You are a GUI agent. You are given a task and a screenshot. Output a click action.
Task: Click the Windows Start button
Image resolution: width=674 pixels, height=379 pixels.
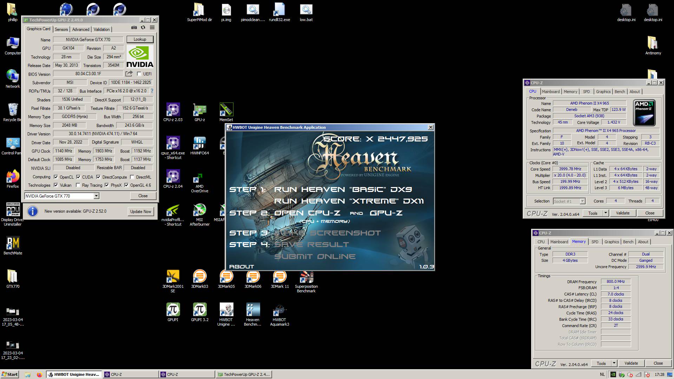click(9, 374)
